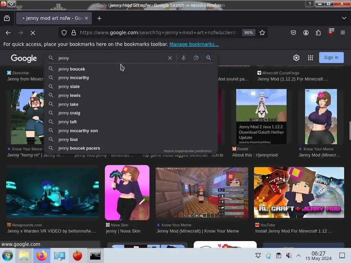Viewport: 351px width, 263px height.
Task: Select suggestion jenny mccarthy
Action: (131, 78)
